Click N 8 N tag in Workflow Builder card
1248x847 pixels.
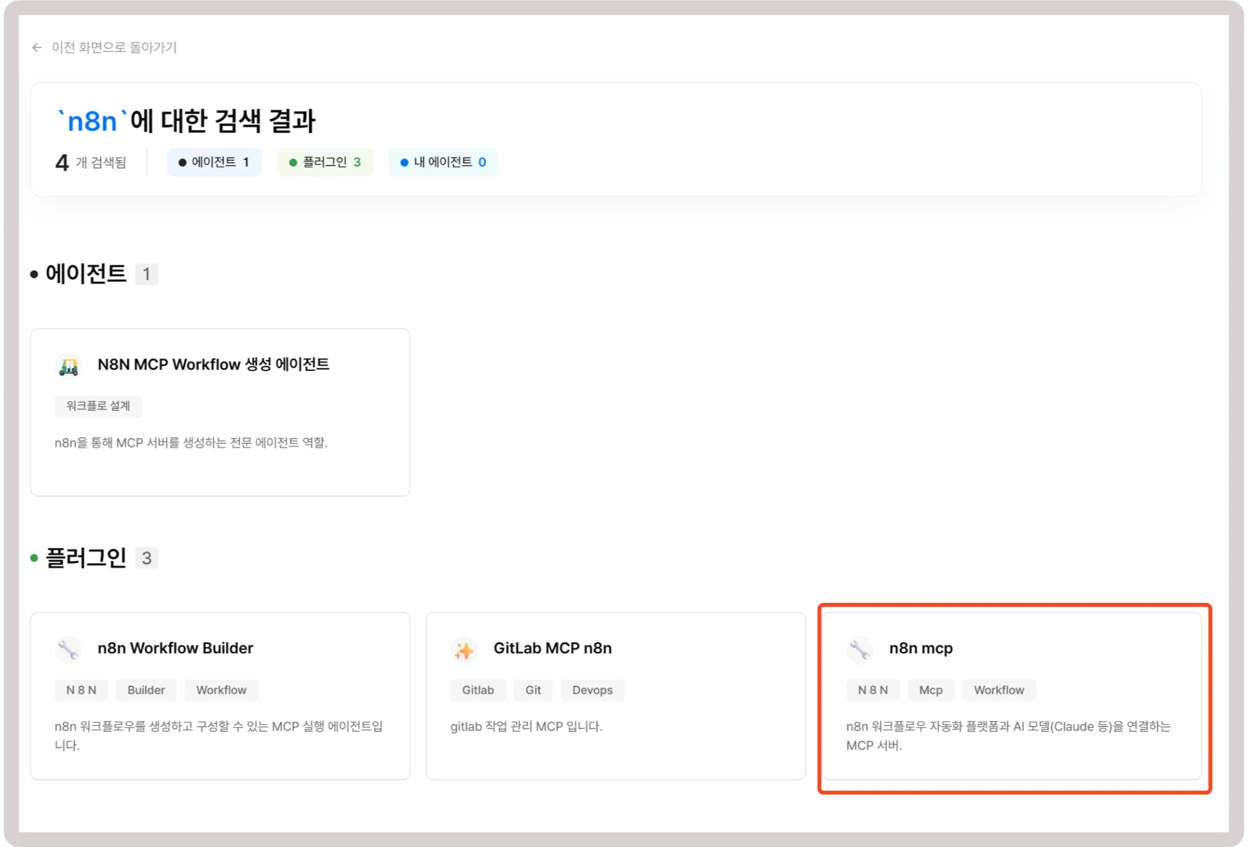coord(81,690)
